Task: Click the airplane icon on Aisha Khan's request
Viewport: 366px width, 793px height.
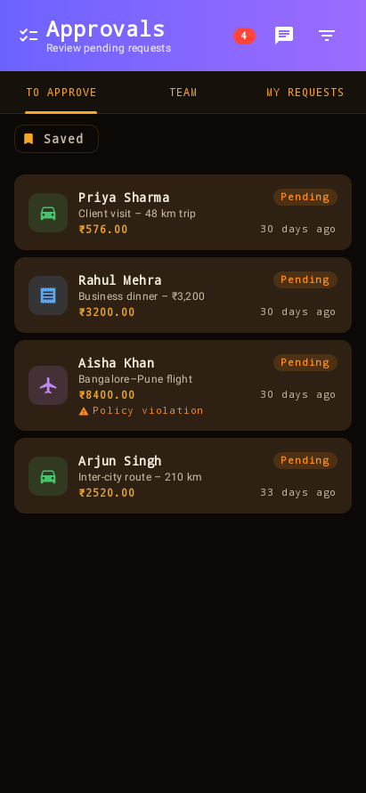Action: click(x=48, y=385)
